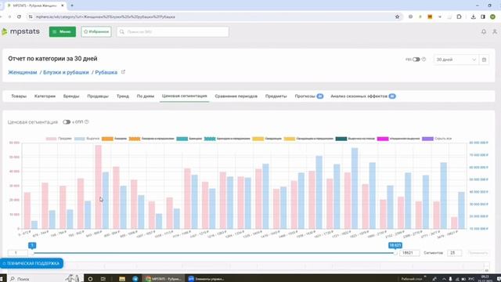501x282 pixels.
Task: Switch to the По дням tab
Action: click(146, 96)
